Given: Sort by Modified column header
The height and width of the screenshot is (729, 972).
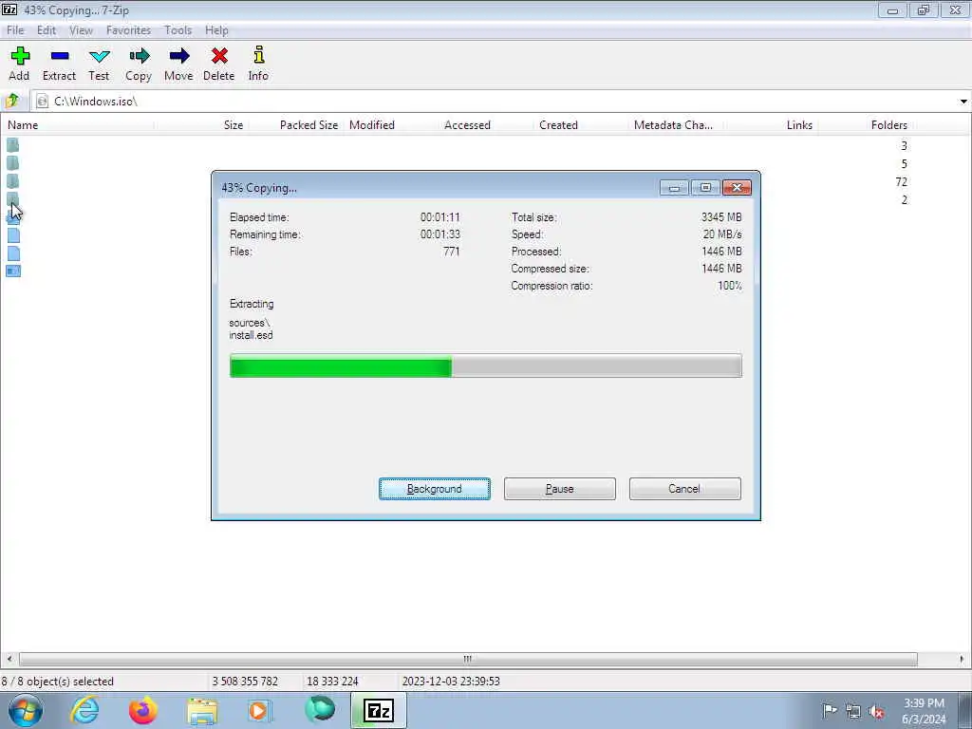Looking at the screenshot, I should click(x=391, y=124).
